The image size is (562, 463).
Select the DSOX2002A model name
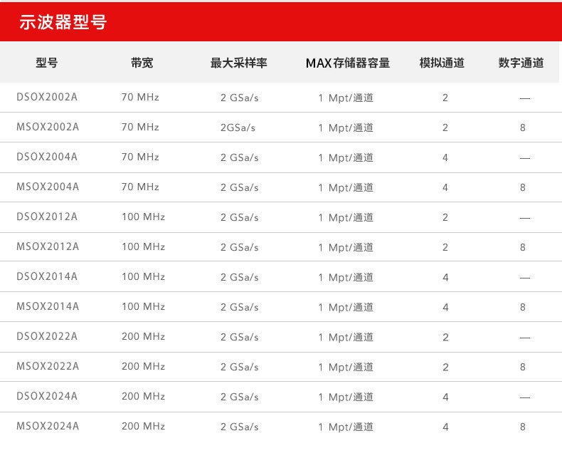point(47,97)
